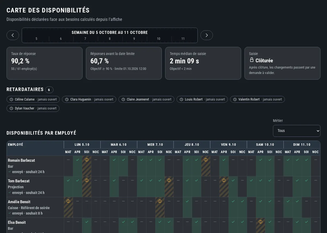The width and height of the screenshot is (327, 233).
Task: Click the Retardataires count badge showing 6
Action: coord(49,90)
